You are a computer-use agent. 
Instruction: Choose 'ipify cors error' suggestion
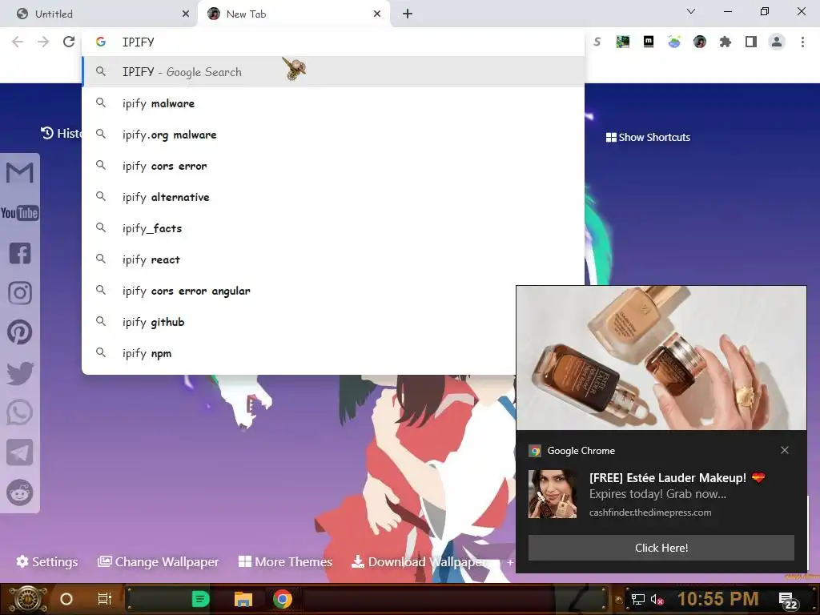pyautogui.click(x=333, y=166)
